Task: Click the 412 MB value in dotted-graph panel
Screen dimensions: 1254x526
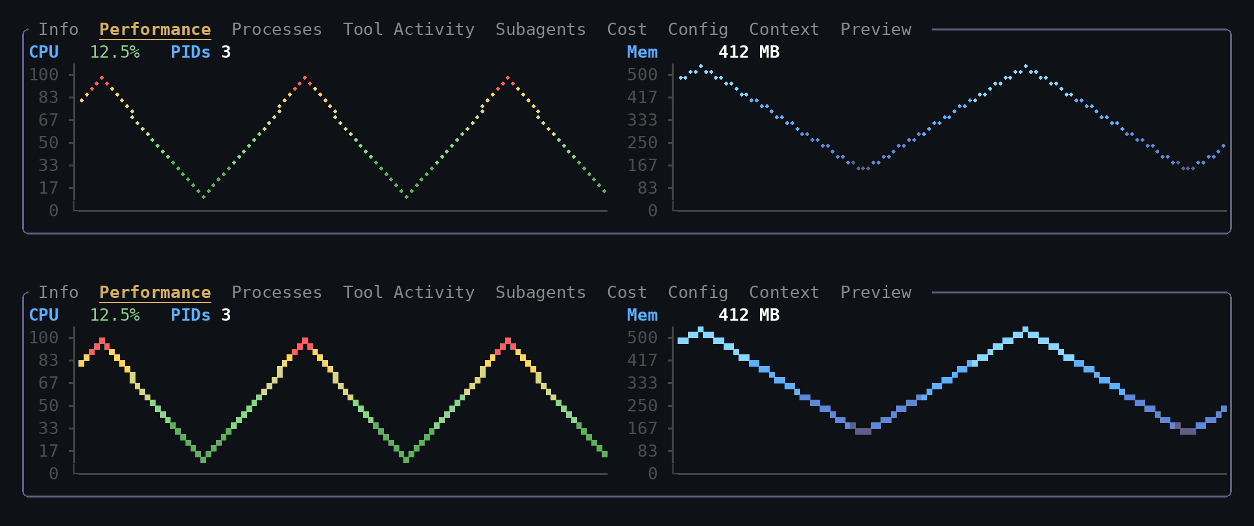Action: tap(749, 52)
